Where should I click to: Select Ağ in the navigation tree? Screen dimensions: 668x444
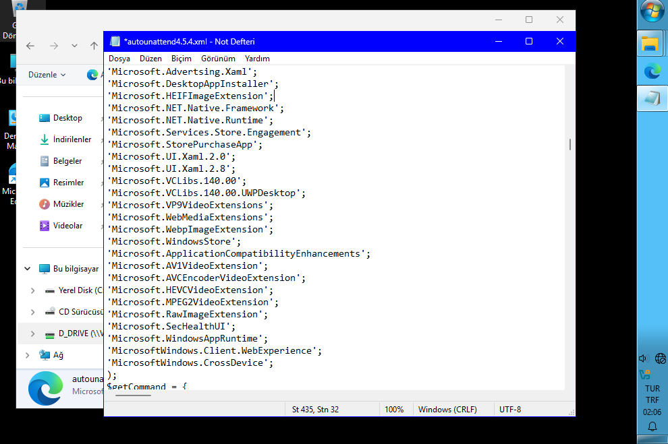point(58,355)
